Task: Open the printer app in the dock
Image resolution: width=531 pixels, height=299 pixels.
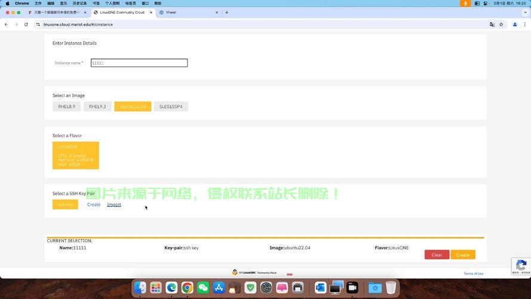Action: pyautogui.click(x=297, y=288)
